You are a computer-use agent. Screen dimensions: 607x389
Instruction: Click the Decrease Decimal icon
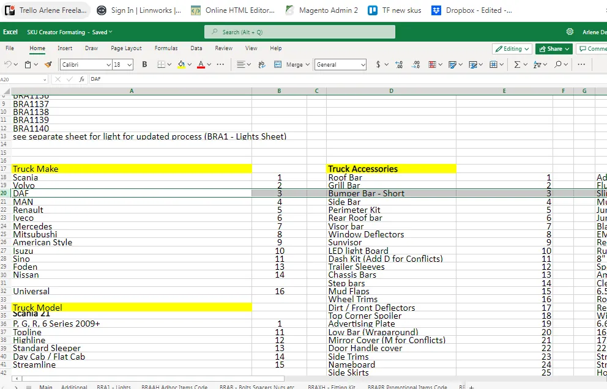coord(399,65)
